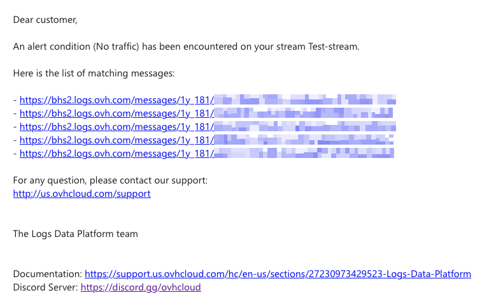
Task: Click the 'Documentation:' label text
Action: click(x=48, y=274)
